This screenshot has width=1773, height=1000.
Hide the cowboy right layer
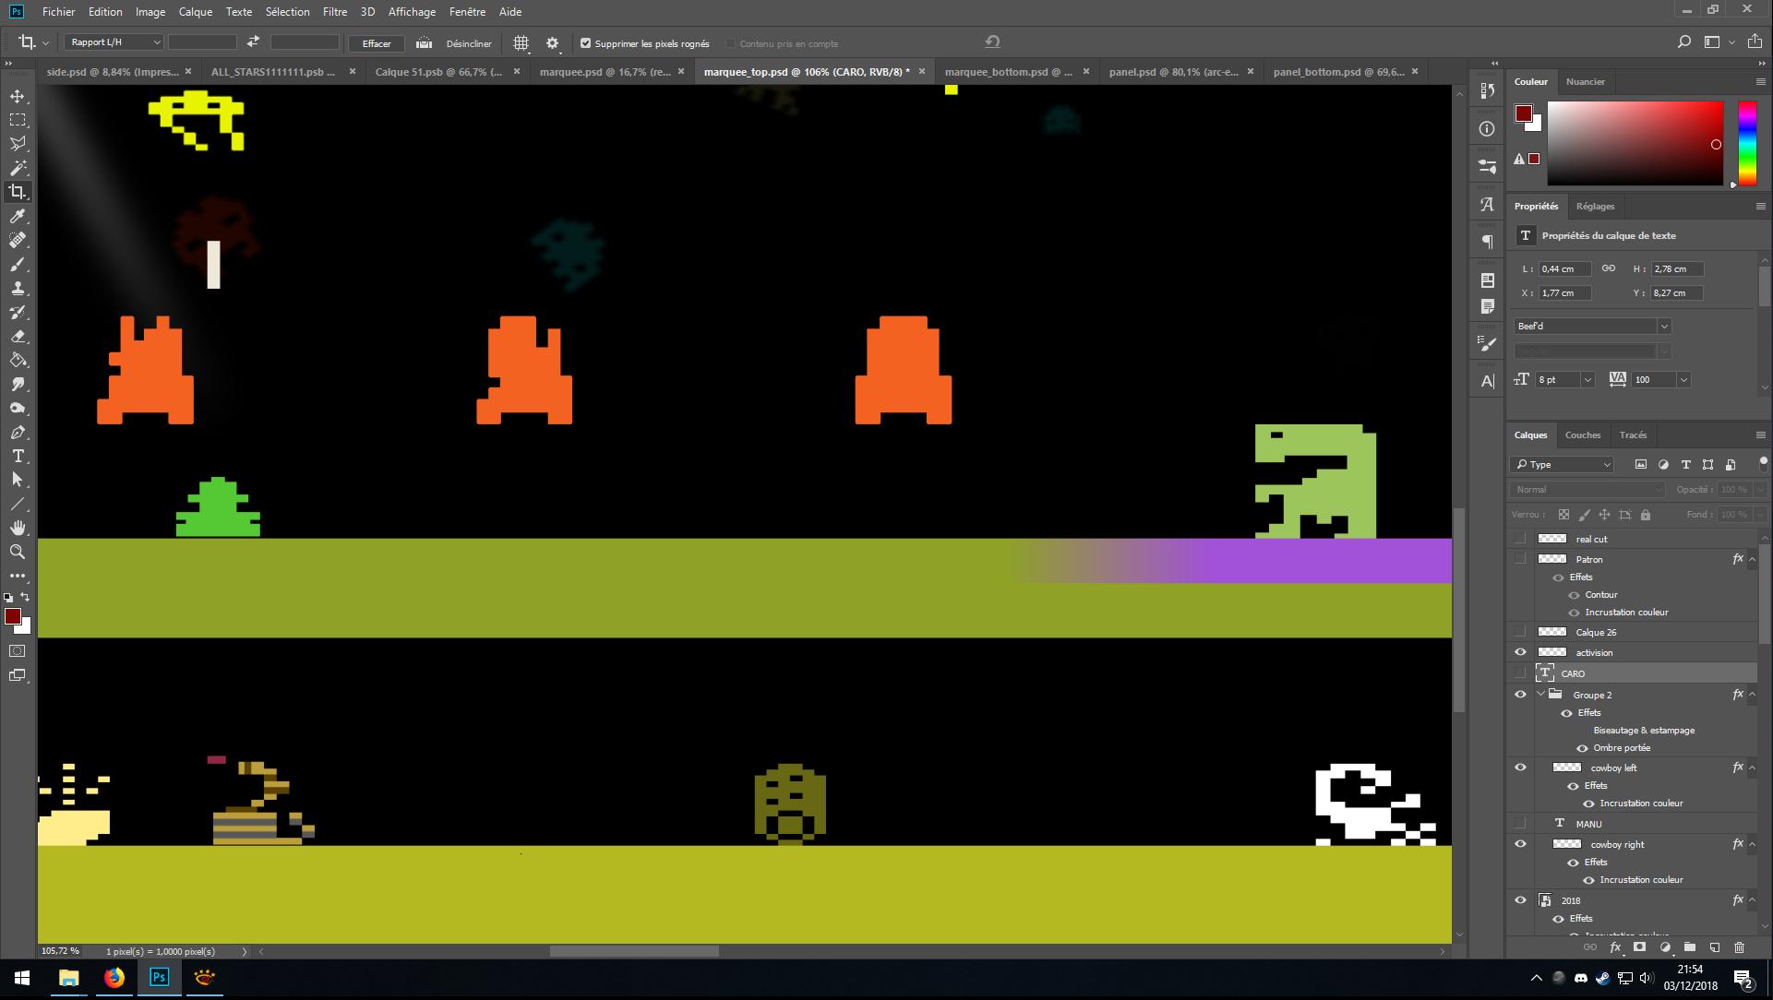click(1520, 844)
